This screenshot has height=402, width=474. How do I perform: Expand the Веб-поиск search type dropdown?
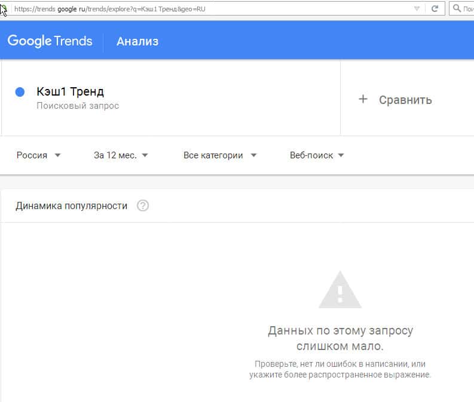coord(317,155)
